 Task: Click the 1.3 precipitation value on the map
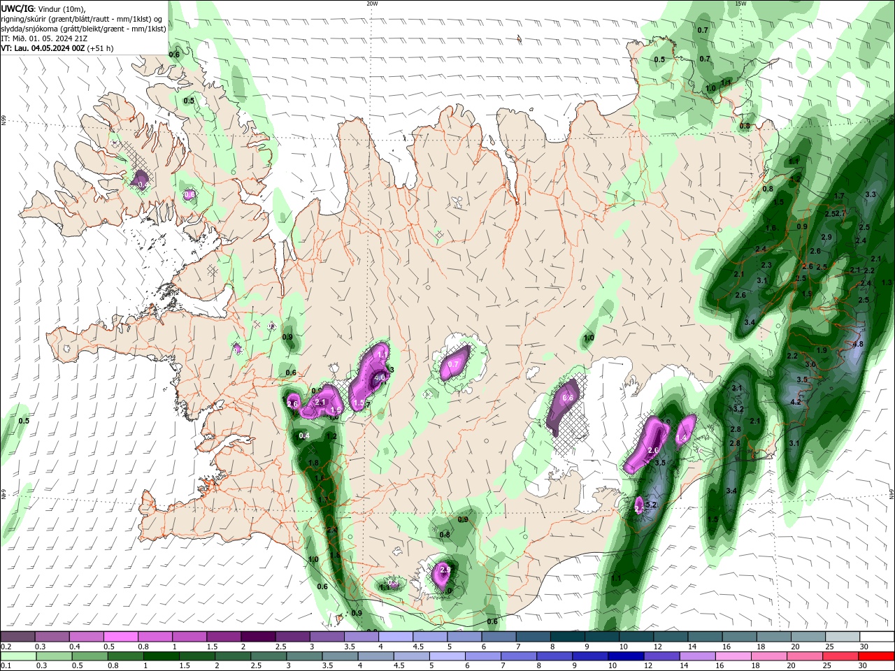(887, 282)
